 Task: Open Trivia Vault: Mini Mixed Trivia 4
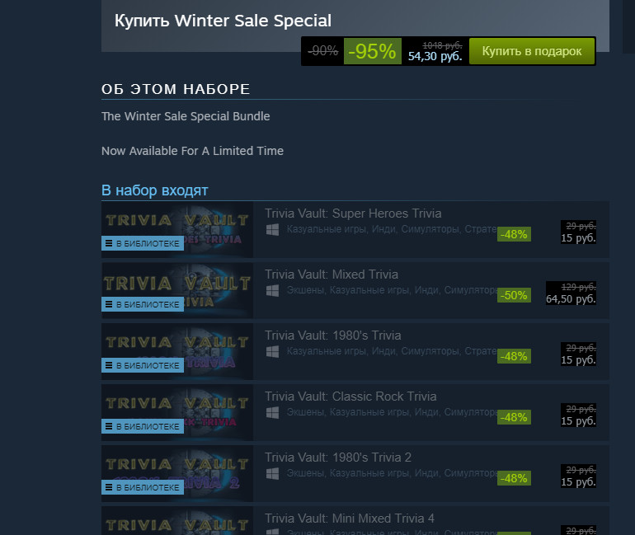pyautogui.click(x=350, y=519)
